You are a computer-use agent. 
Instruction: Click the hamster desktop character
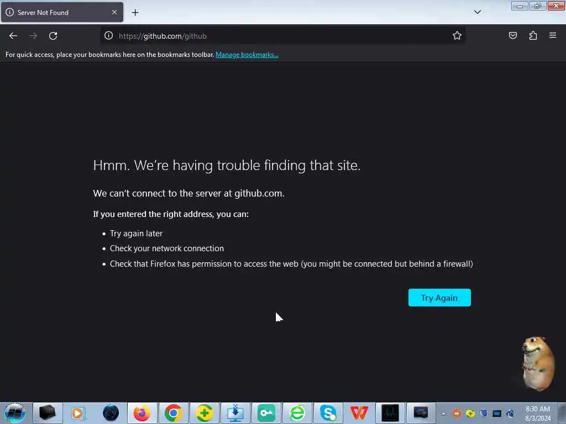pos(537,363)
